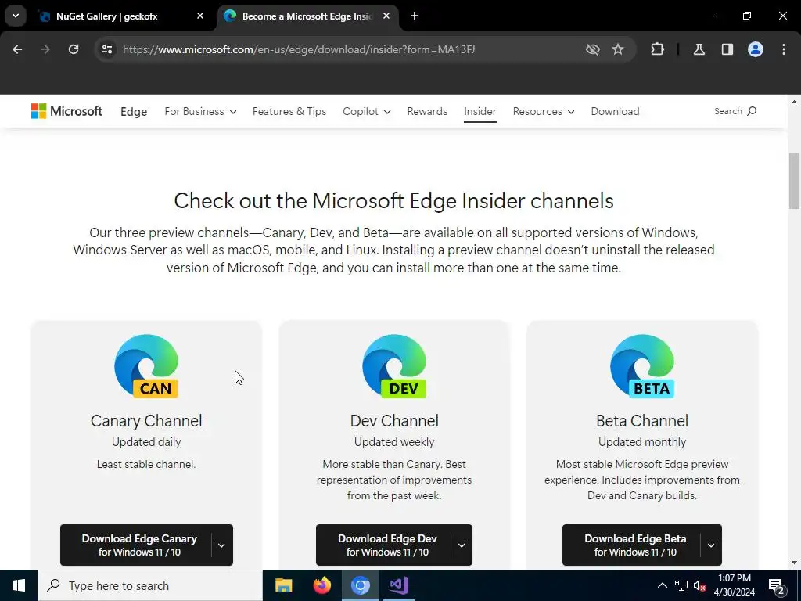Select the Insider navigation item
This screenshot has height=601, width=801.
[x=480, y=111]
